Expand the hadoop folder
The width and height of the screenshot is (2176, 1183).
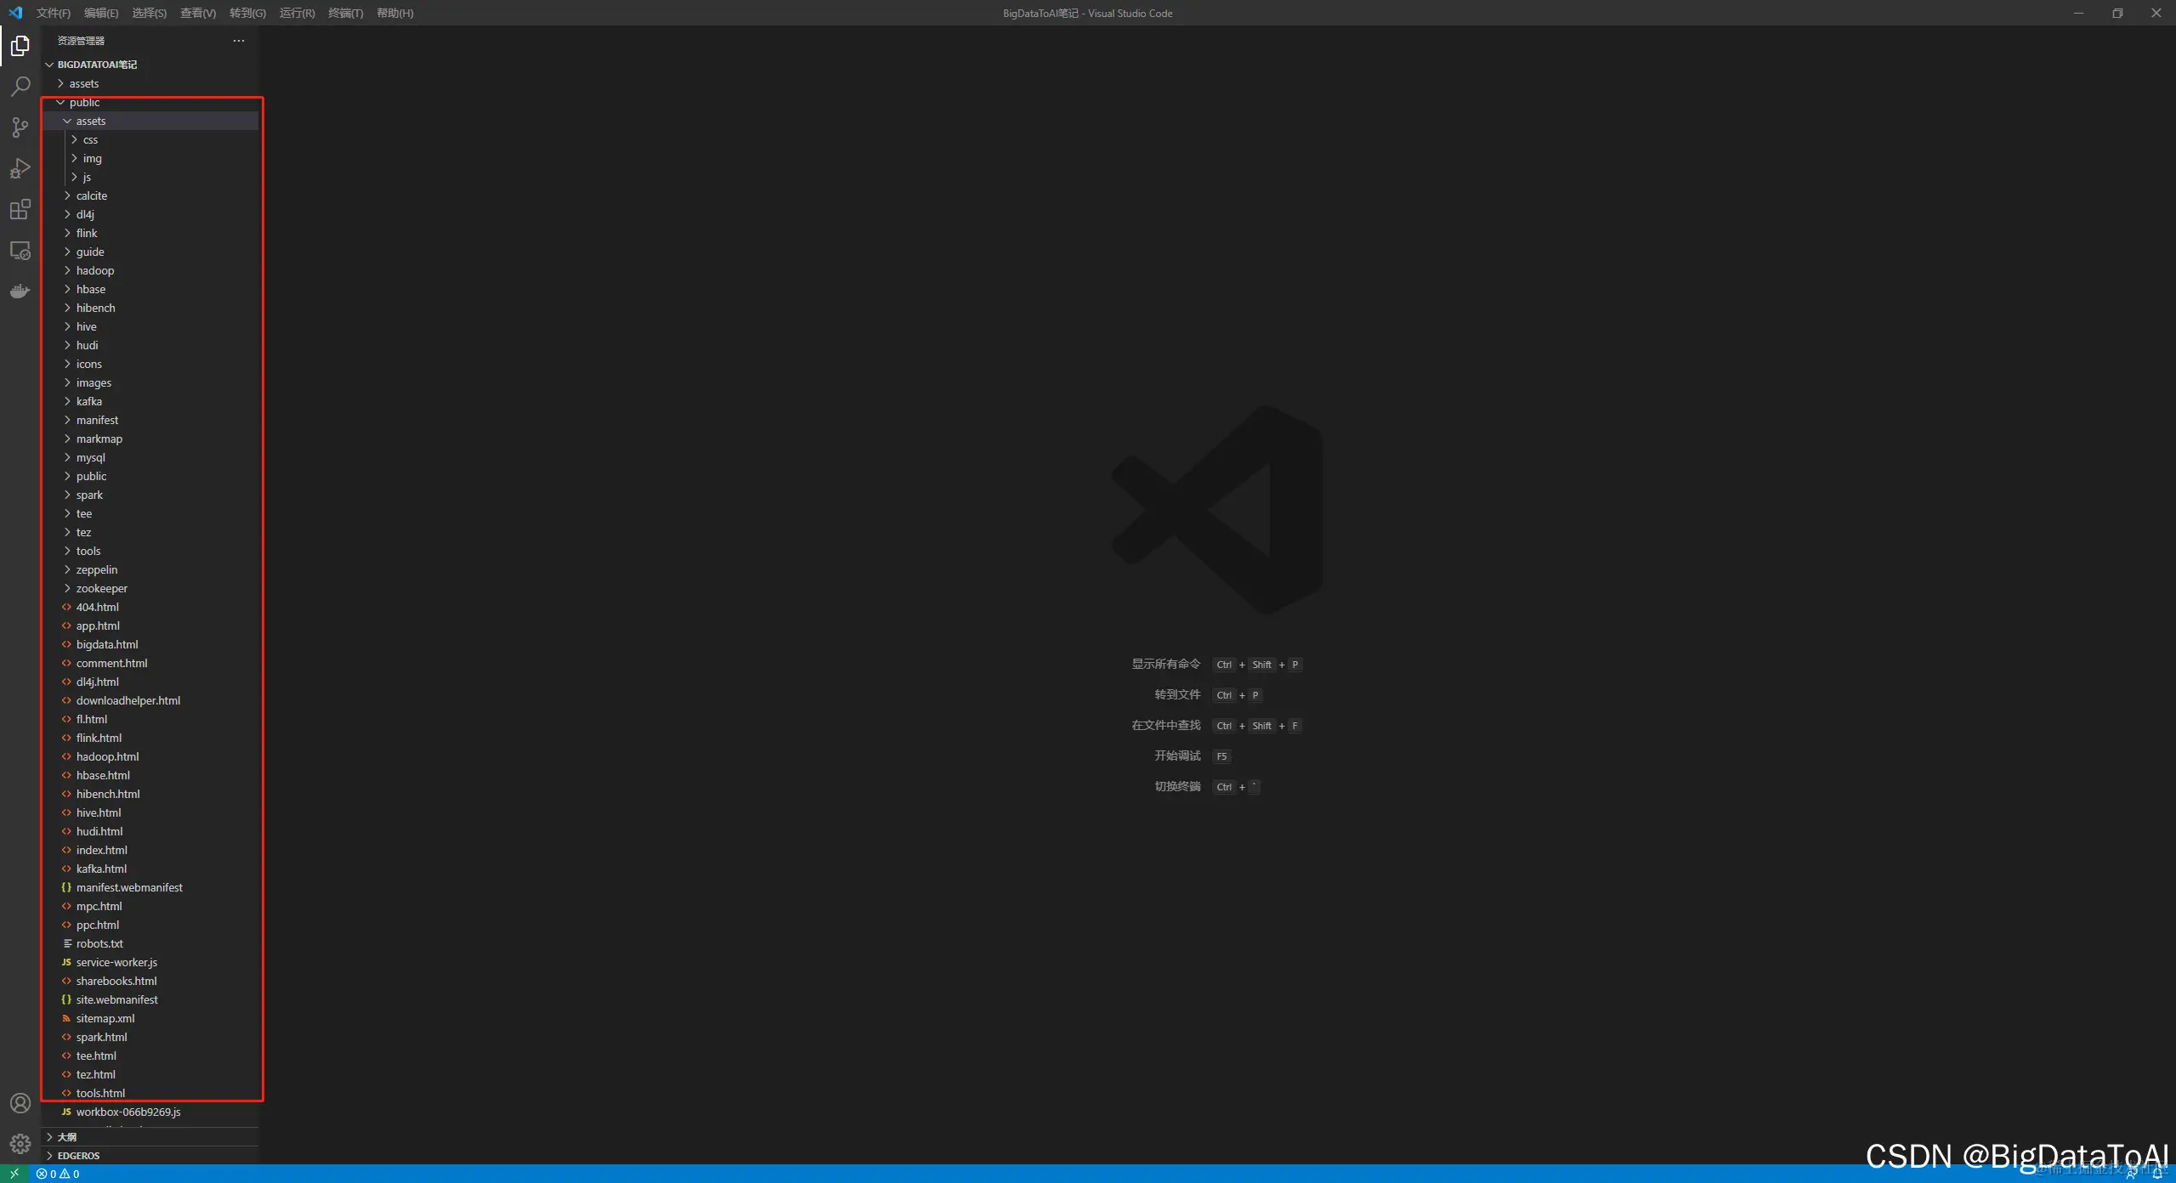[x=94, y=270]
